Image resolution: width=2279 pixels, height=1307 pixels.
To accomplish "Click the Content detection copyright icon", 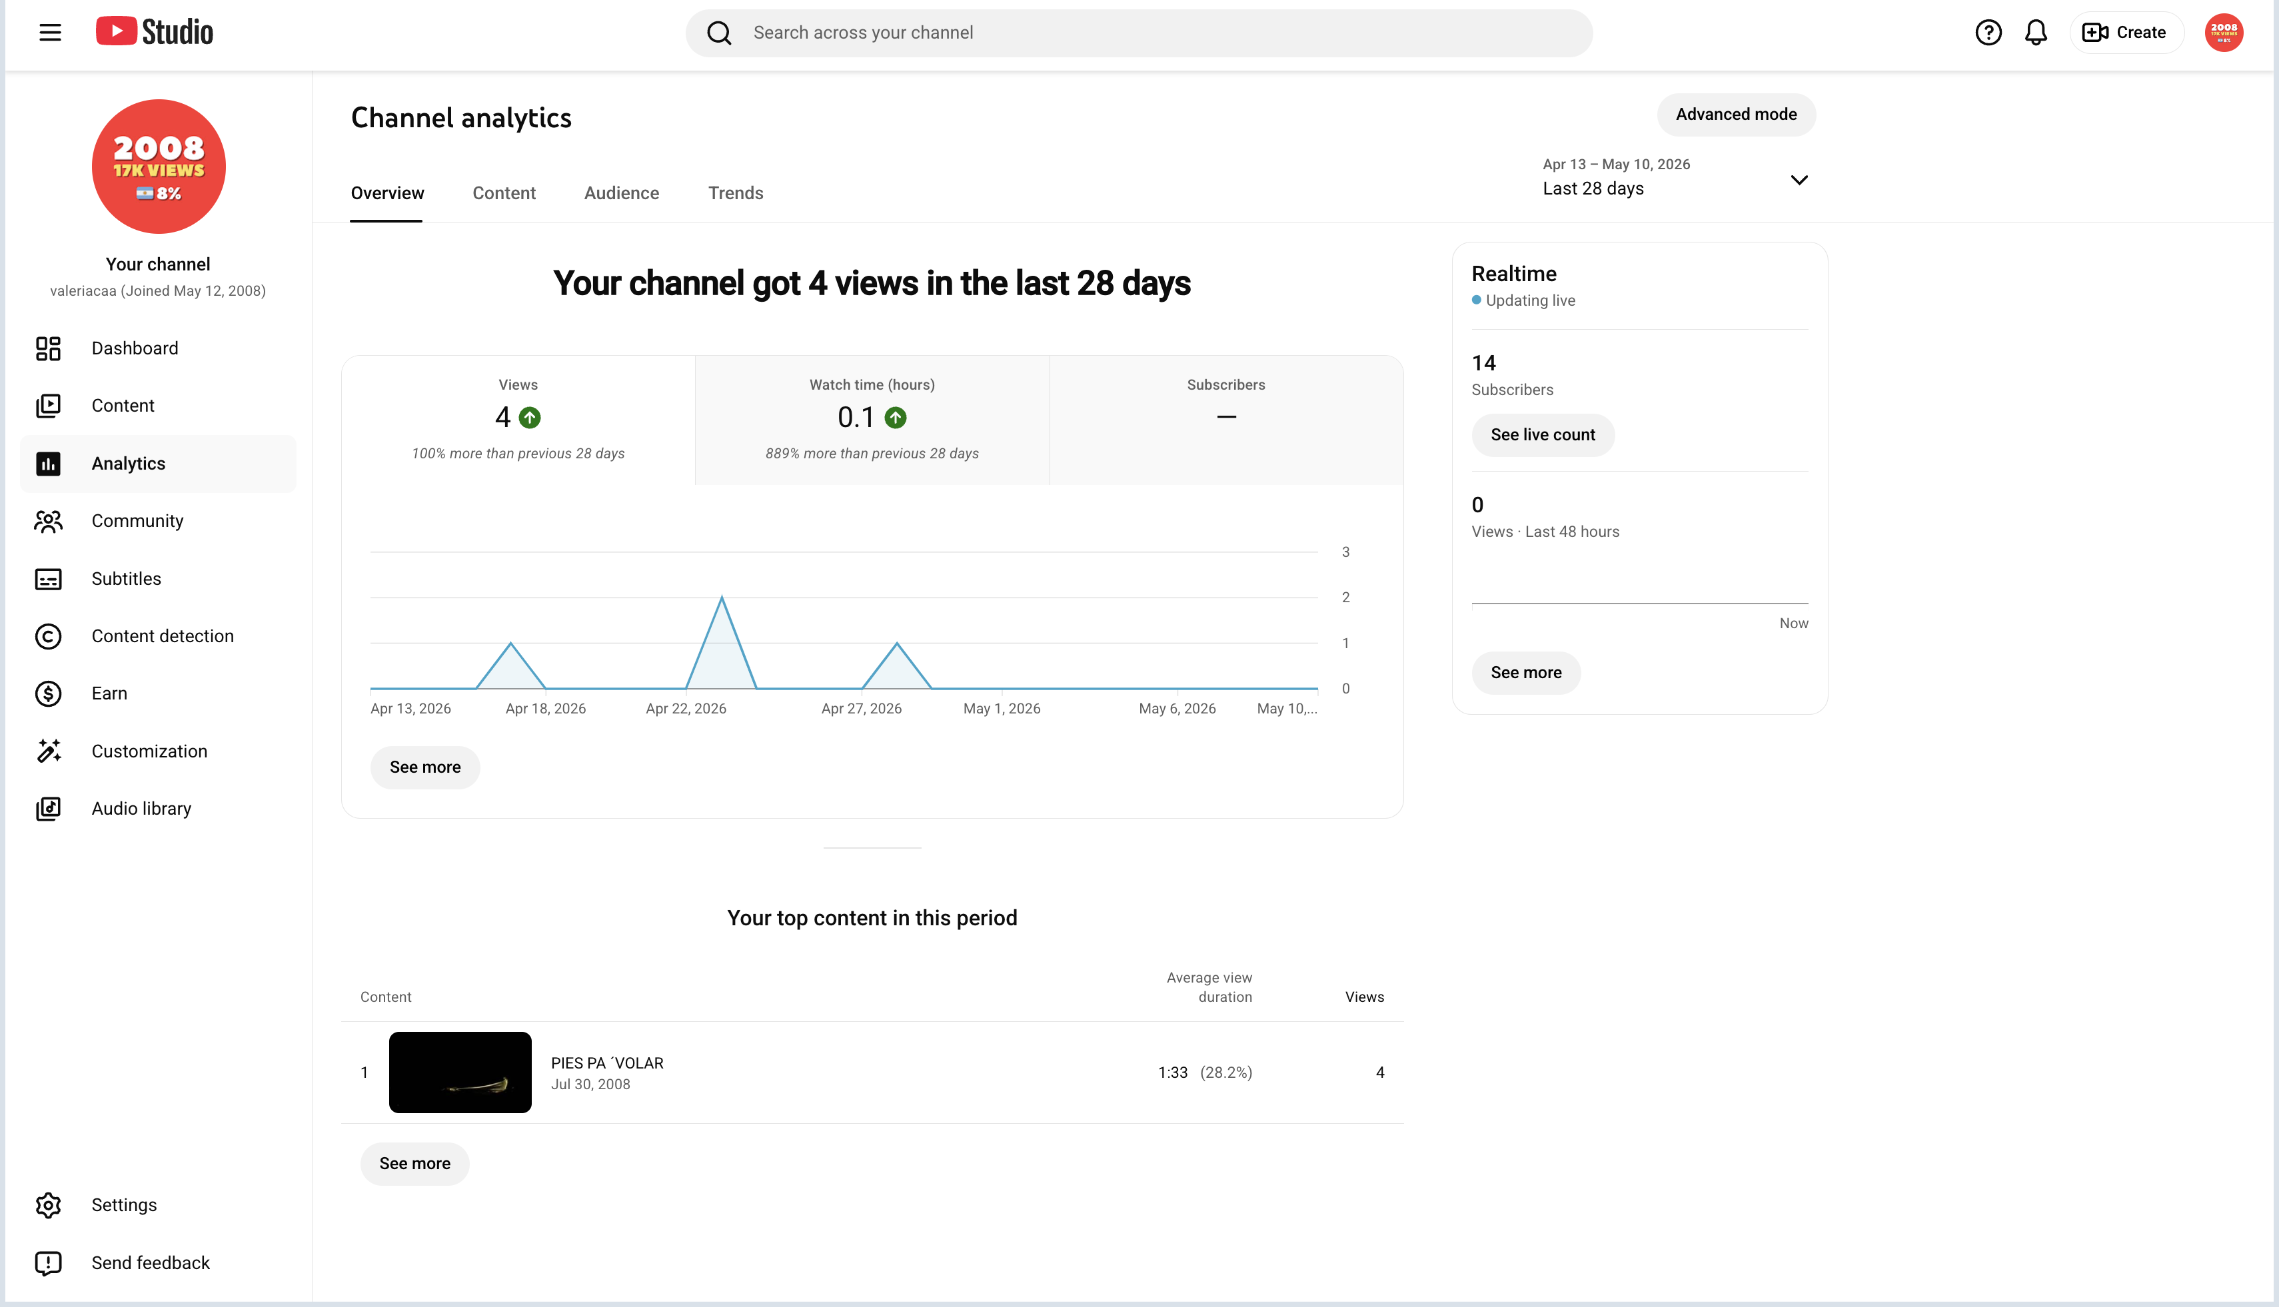I will [49, 636].
